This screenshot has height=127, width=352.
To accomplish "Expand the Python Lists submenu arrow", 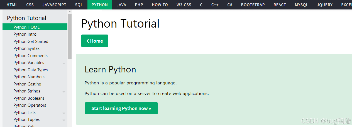I will tap(64, 113).
